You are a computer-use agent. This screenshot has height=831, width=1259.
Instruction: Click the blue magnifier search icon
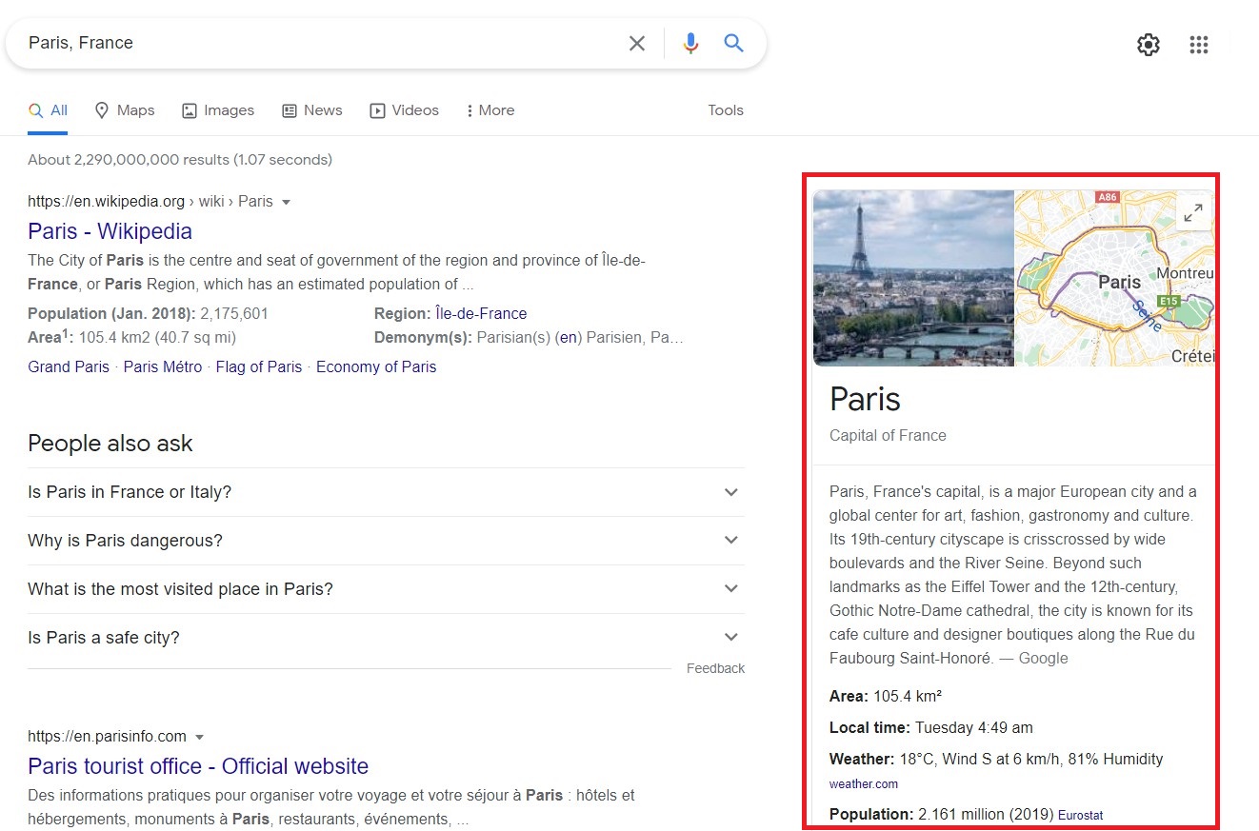tap(733, 43)
